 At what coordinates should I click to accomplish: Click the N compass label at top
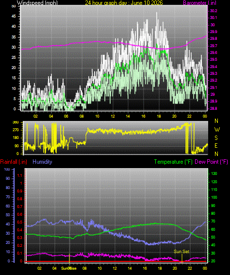click(x=216, y=121)
